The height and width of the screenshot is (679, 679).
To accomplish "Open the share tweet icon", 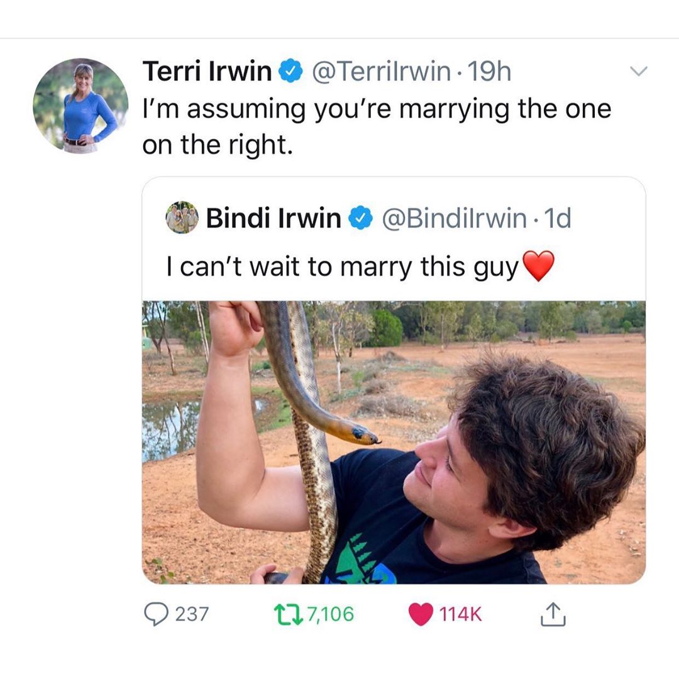I will click(x=553, y=614).
